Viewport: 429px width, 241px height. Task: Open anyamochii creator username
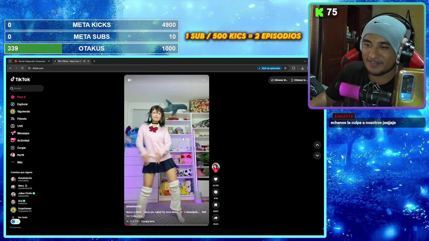[x=134, y=207]
